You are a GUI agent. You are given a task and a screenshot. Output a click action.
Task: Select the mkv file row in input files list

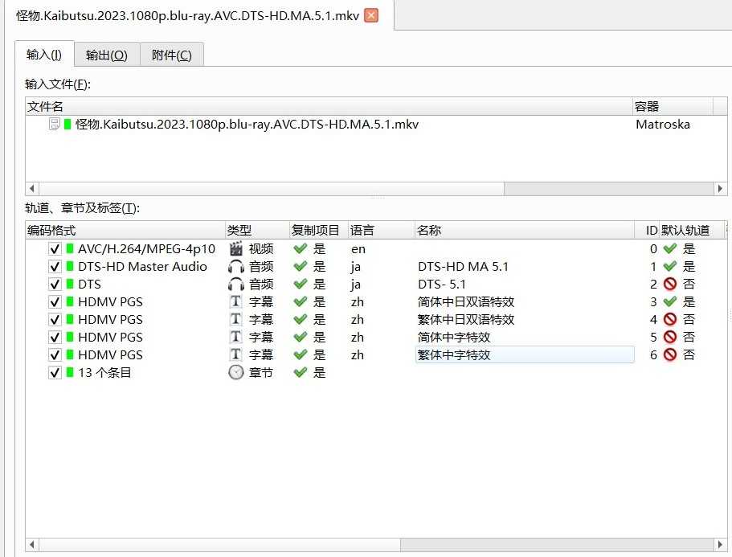[x=376, y=125]
